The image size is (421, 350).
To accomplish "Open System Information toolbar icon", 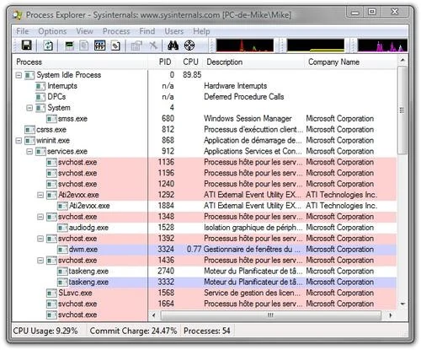I will 69,46.
